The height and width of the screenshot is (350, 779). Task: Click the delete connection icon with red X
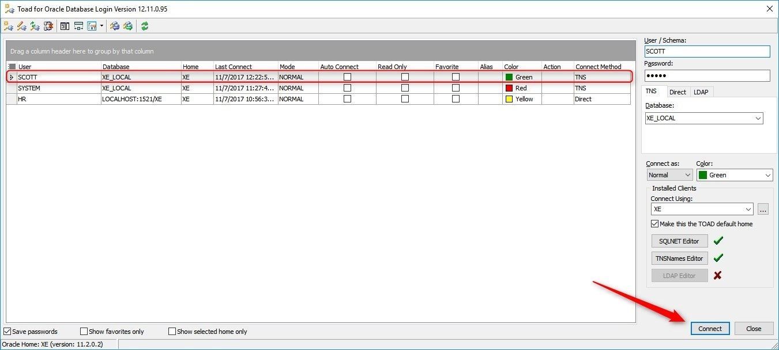[x=48, y=26]
